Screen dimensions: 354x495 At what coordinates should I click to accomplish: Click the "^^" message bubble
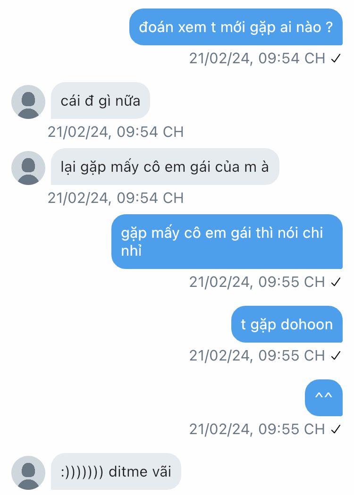[323, 397]
